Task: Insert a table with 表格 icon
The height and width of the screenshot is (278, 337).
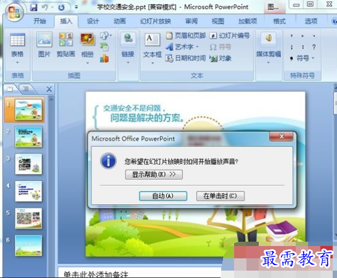Action: 17,40
